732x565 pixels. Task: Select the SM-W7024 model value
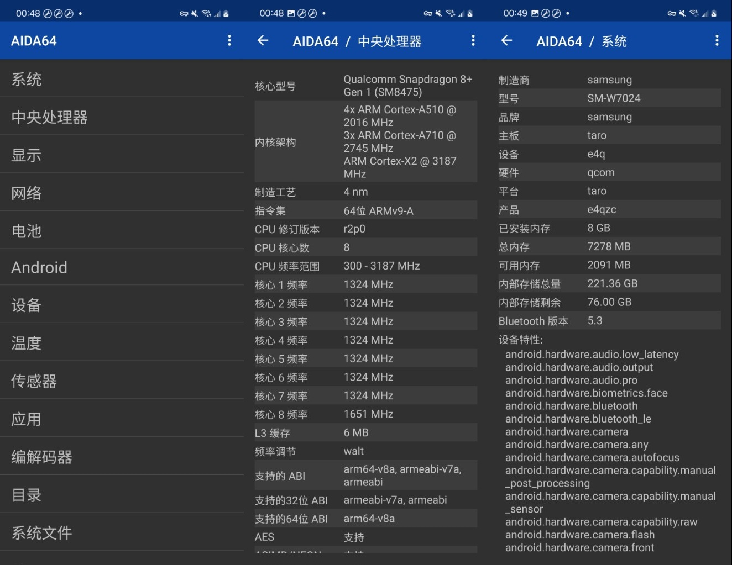[x=614, y=98]
